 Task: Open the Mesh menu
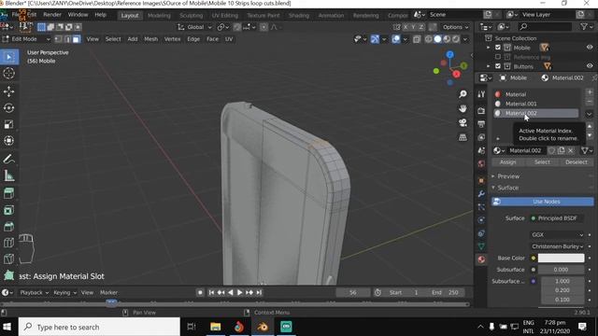point(150,39)
